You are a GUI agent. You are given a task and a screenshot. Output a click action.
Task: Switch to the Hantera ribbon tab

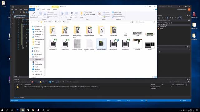pyautogui.click(x=55, y=10)
